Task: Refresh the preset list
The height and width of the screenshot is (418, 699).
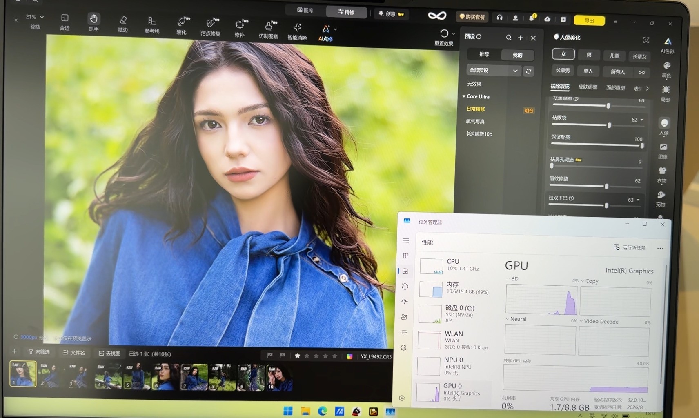Action: tap(528, 71)
